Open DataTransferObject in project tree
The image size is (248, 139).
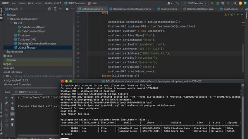(x=34, y=31)
